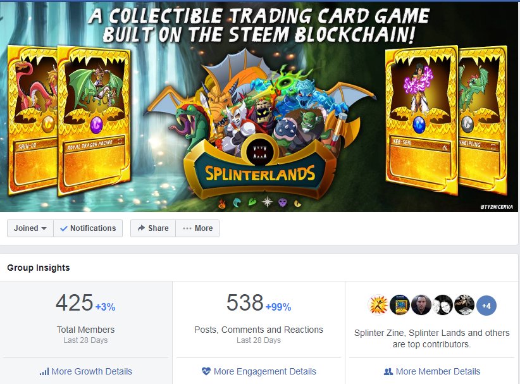Click the two-person member details icon
Screen dimensions: 520x384
click(x=388, y=371)
